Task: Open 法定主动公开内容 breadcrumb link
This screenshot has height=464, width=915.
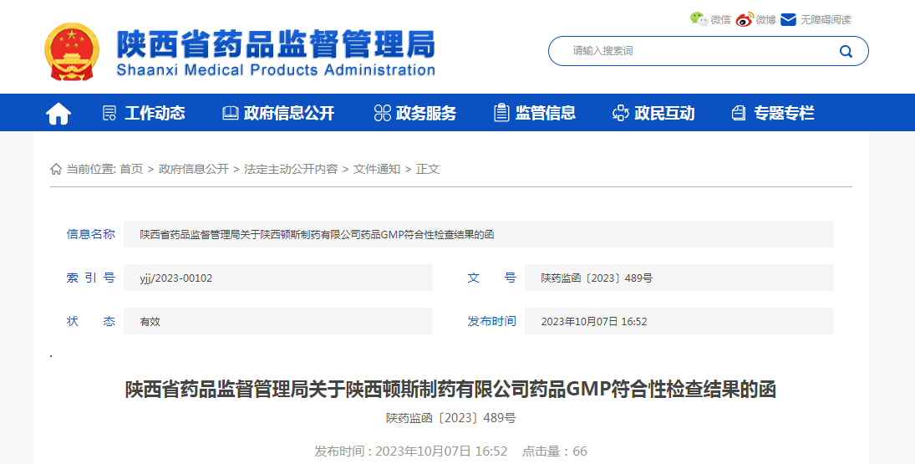Action: pos(291,169)
